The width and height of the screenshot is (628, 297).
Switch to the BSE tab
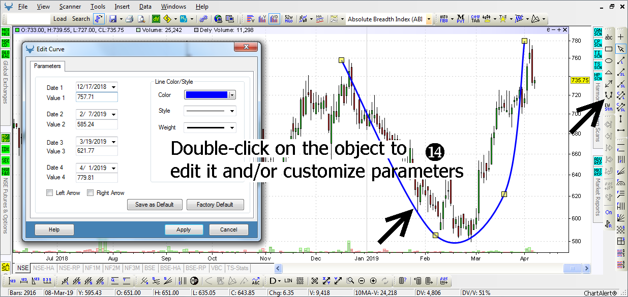(150, 268)
